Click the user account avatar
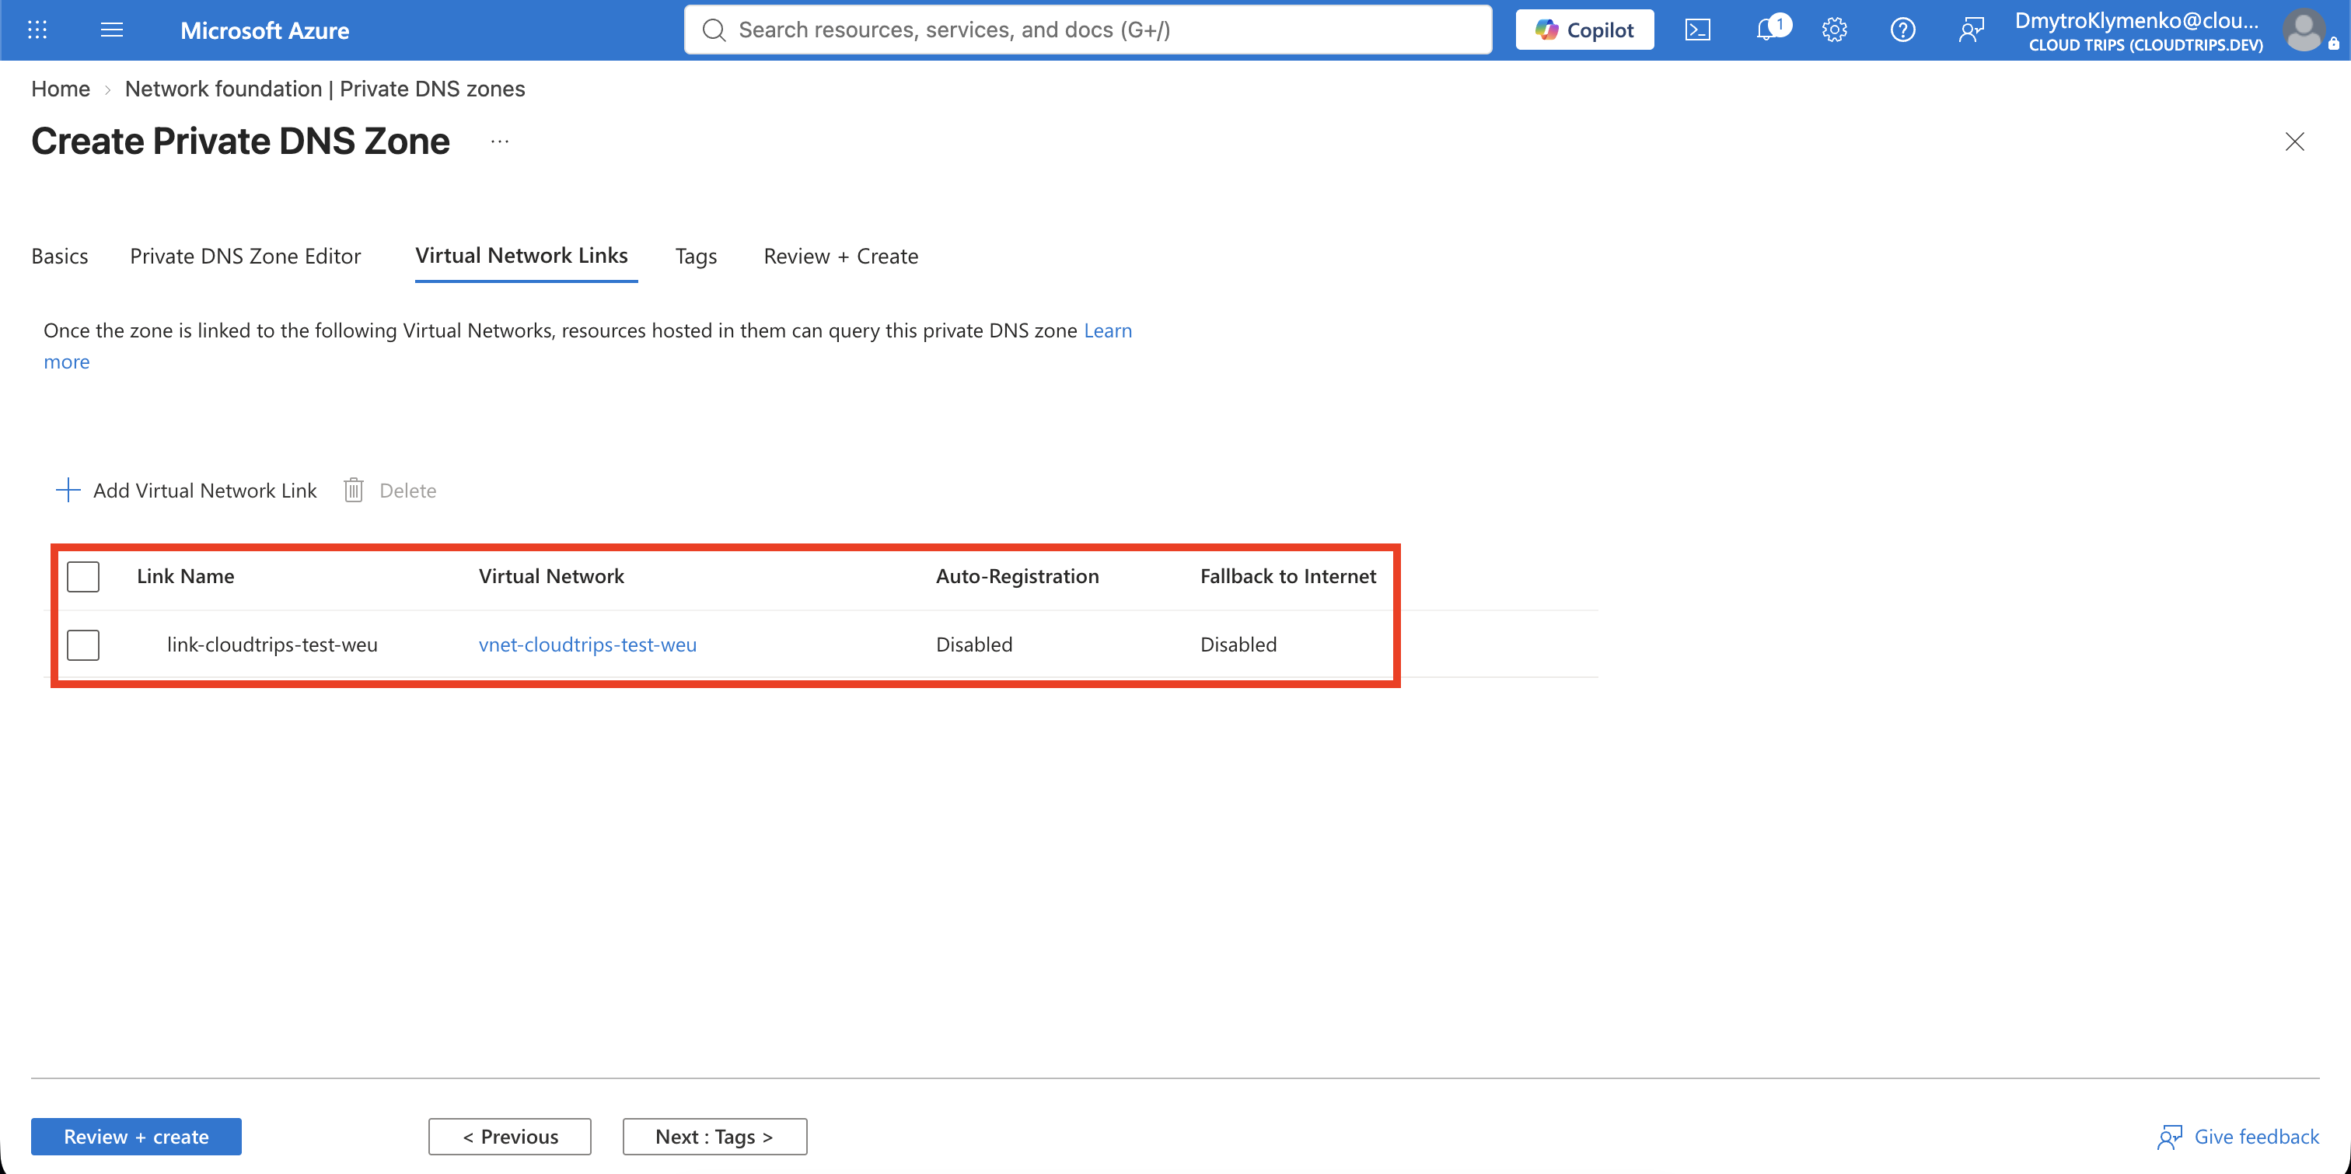 (2305, 30)
